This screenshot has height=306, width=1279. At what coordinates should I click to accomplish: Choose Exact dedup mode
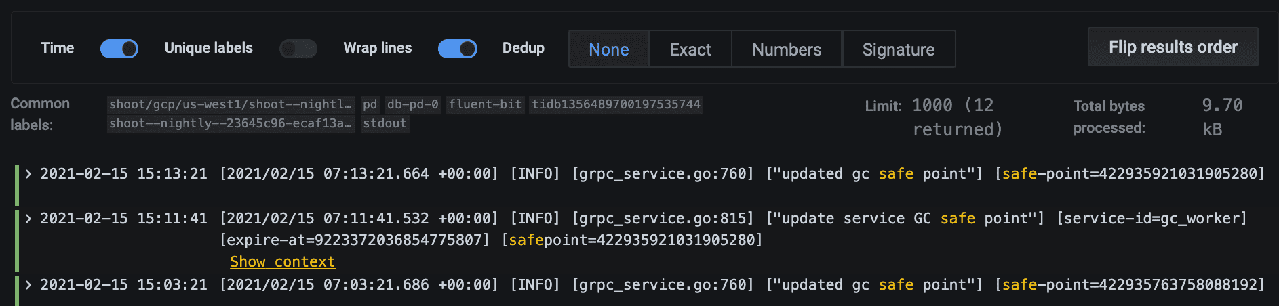(690, 49)
